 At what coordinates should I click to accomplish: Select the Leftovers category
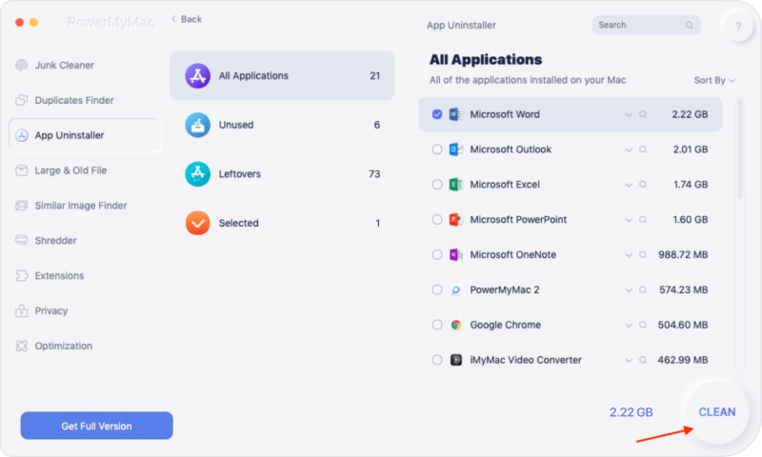(x=282, y=174)
